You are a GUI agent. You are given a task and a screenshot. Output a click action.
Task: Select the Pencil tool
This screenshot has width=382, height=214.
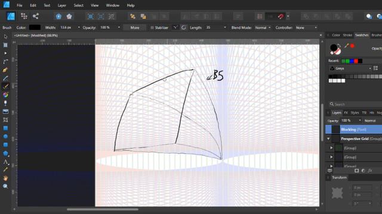5,78
